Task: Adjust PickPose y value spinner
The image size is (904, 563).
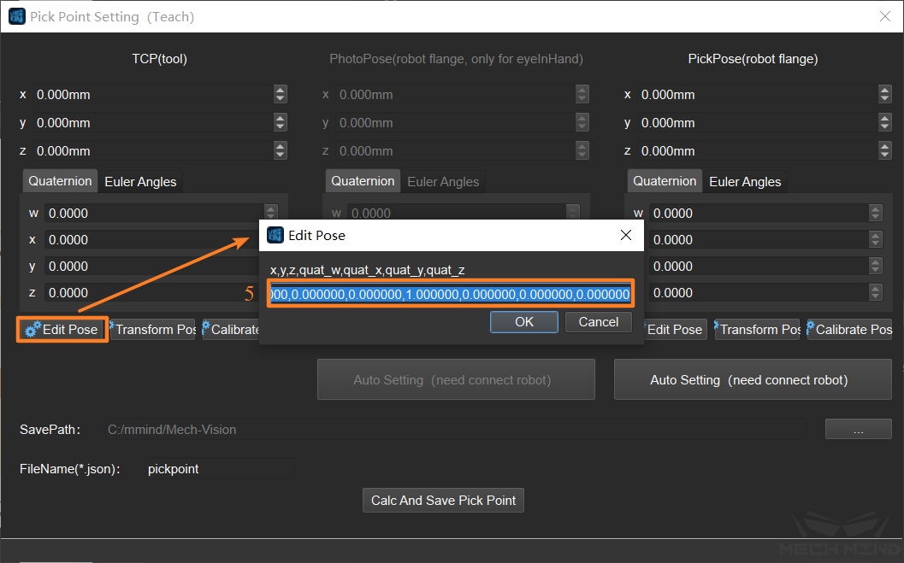Action: click(885, 123)
